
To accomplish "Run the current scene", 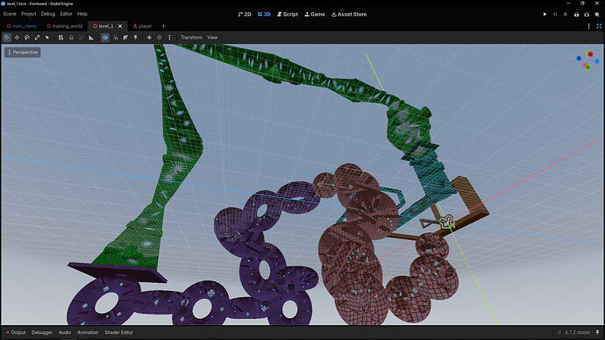I will coord(576,14).
